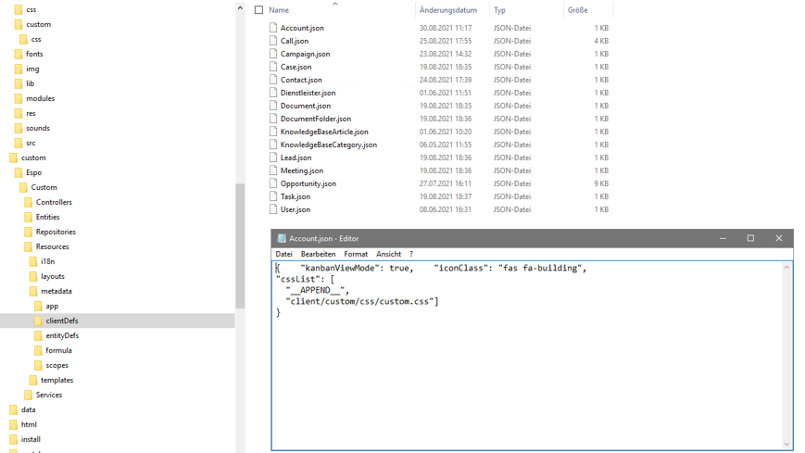Image resolution: width=805 pixels, height=453 pixels.
Task: Open the Format menu in editor
Action: click(x=355, y=254)
